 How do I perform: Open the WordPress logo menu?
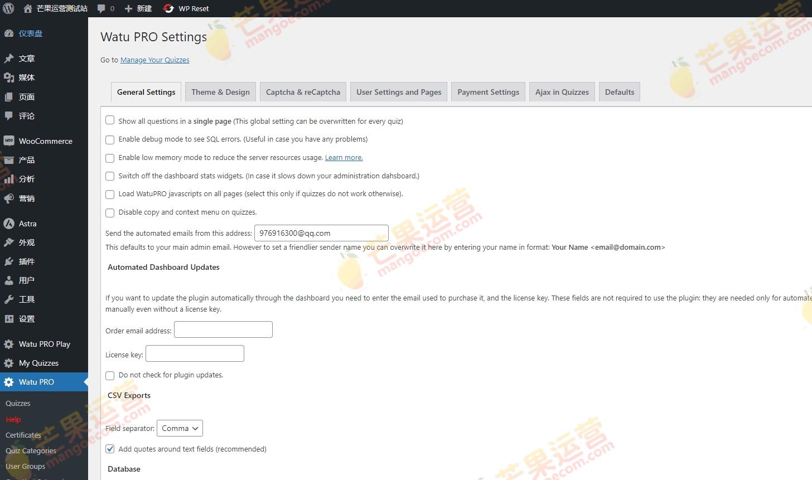(8, 8)
